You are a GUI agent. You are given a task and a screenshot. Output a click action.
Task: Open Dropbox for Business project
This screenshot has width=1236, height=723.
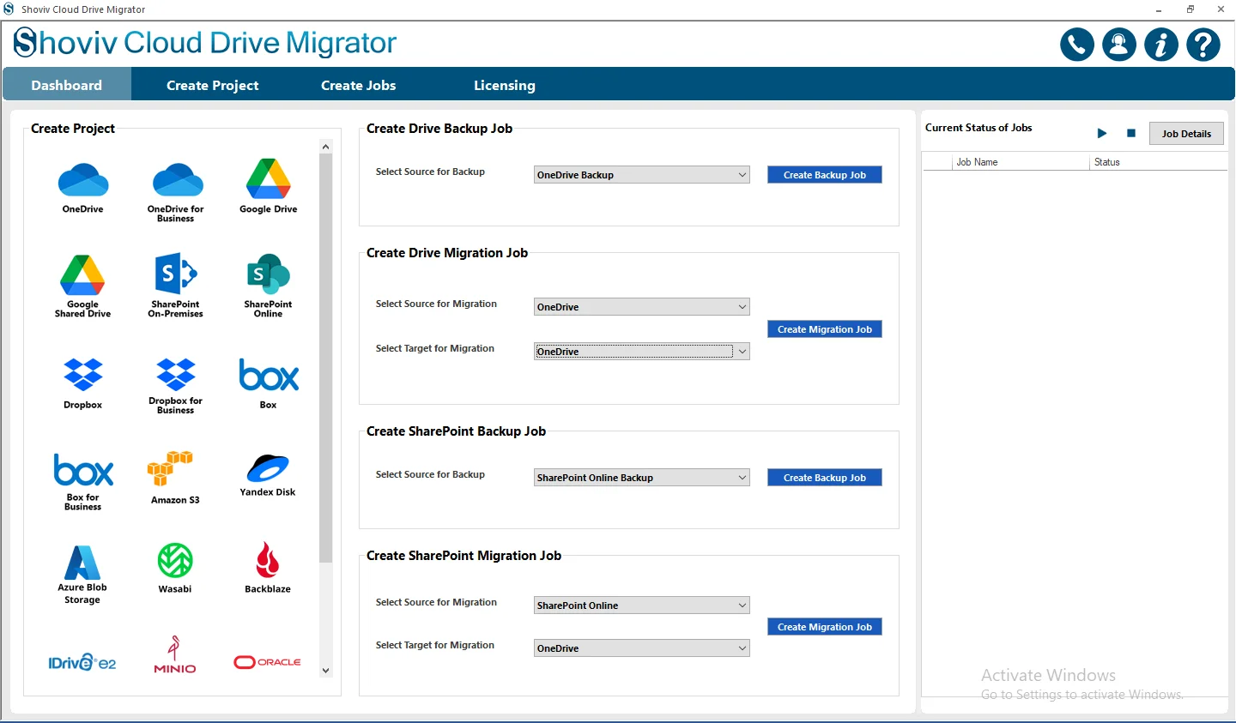pyautogui.click(x=176, y=375)
